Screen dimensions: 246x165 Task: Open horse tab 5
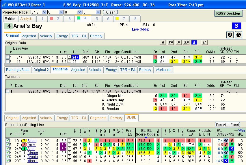click(x=97, y=19)
